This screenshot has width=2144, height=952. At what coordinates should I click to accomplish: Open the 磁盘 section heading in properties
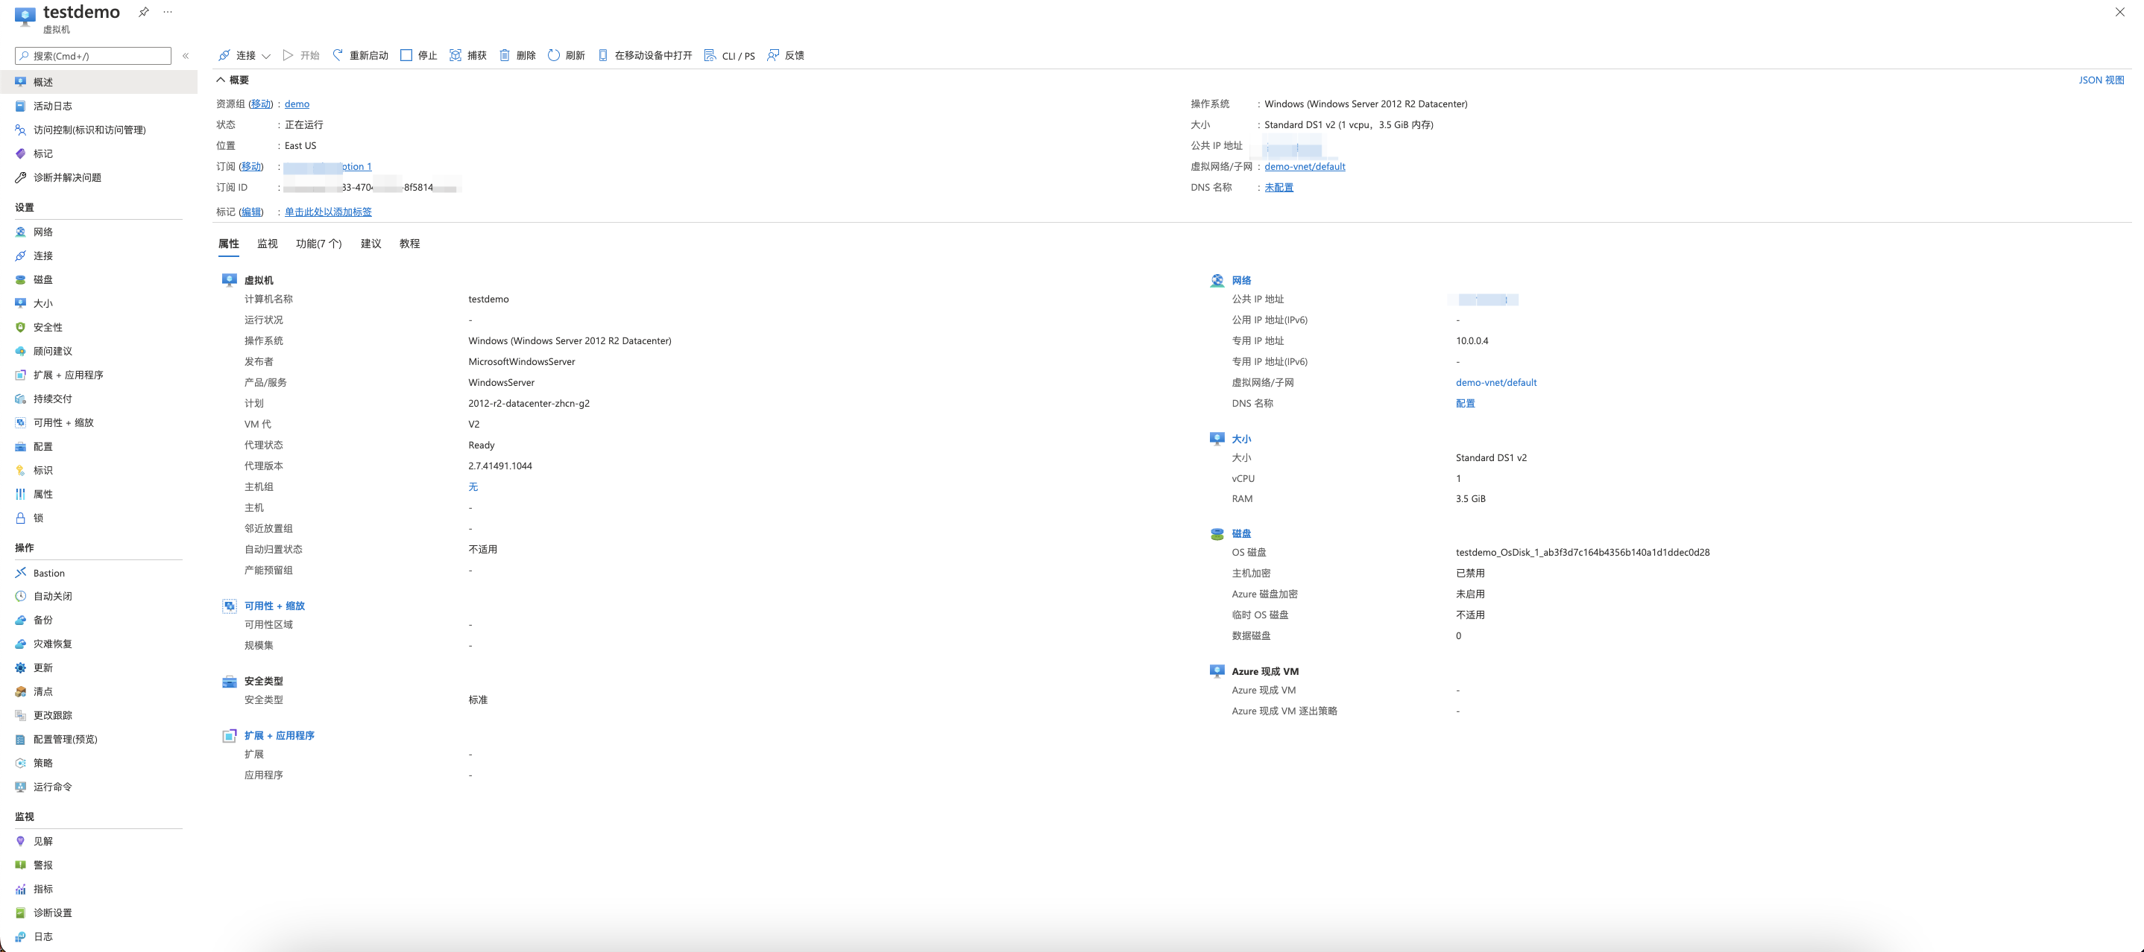tap(1241, 534)
